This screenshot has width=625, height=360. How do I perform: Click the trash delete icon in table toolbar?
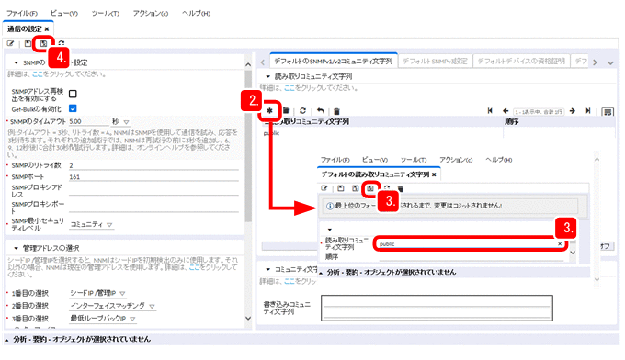[x=336, y=111]
